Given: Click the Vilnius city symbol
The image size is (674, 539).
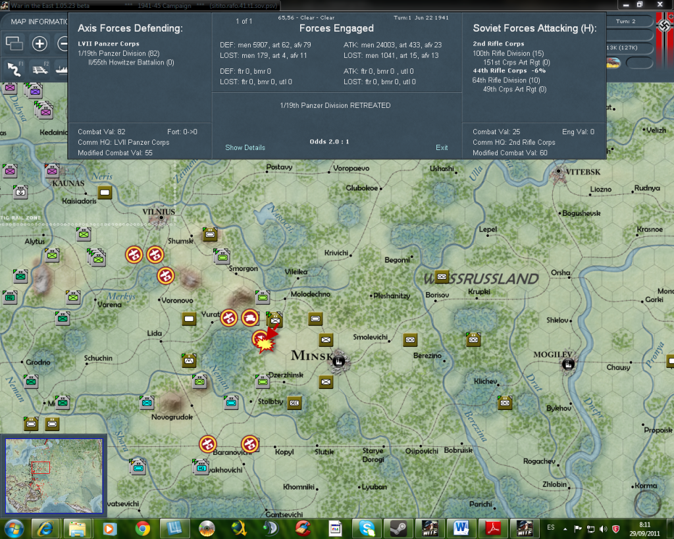Looking at the screenshot, I should coord(161,218).
